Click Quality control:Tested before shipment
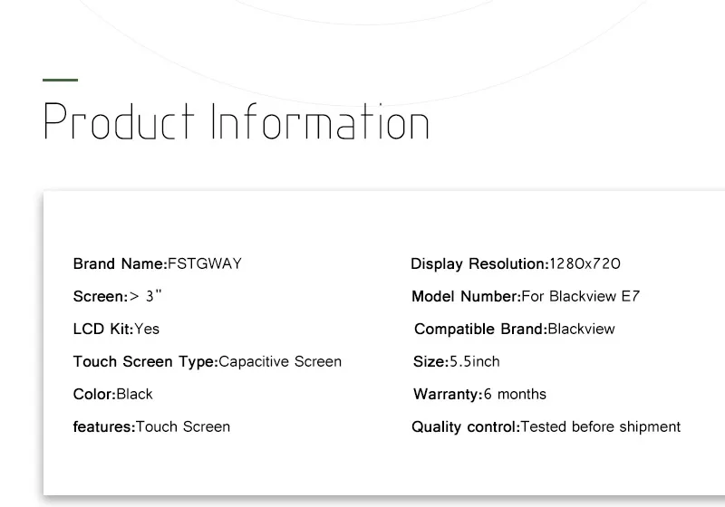Screen dimensions: 725x507 (x=546, y=426)
